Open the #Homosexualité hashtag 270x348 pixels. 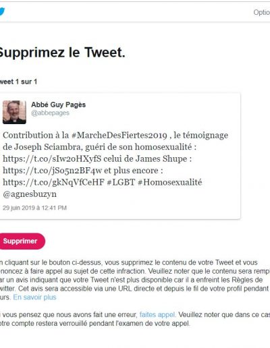coord(170,182)
